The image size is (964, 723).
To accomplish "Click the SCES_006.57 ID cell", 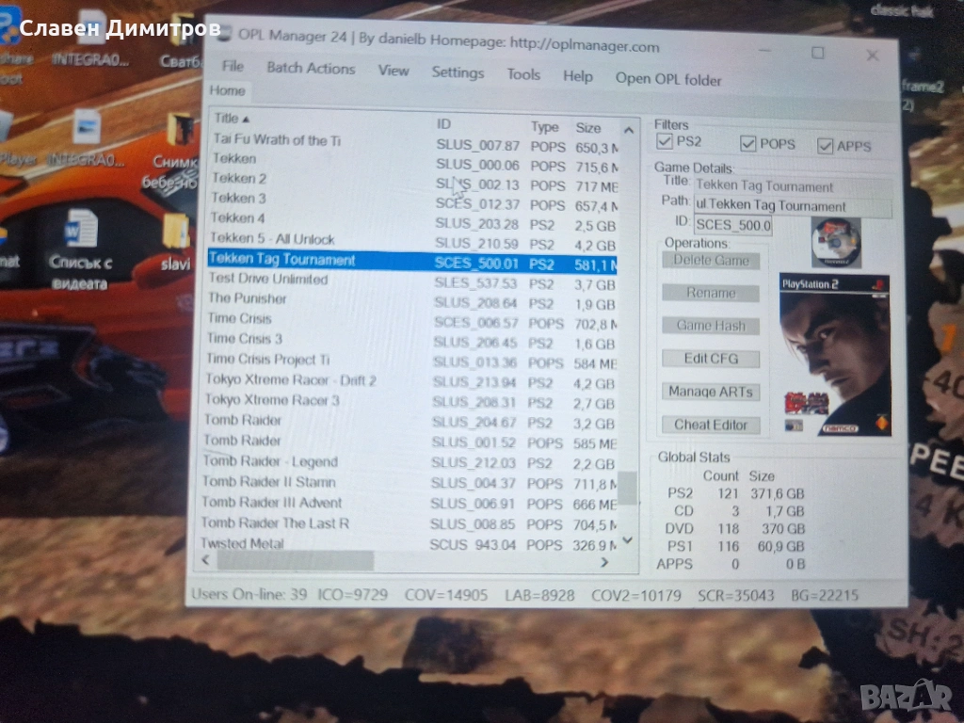I will click(x=475, y=323).
